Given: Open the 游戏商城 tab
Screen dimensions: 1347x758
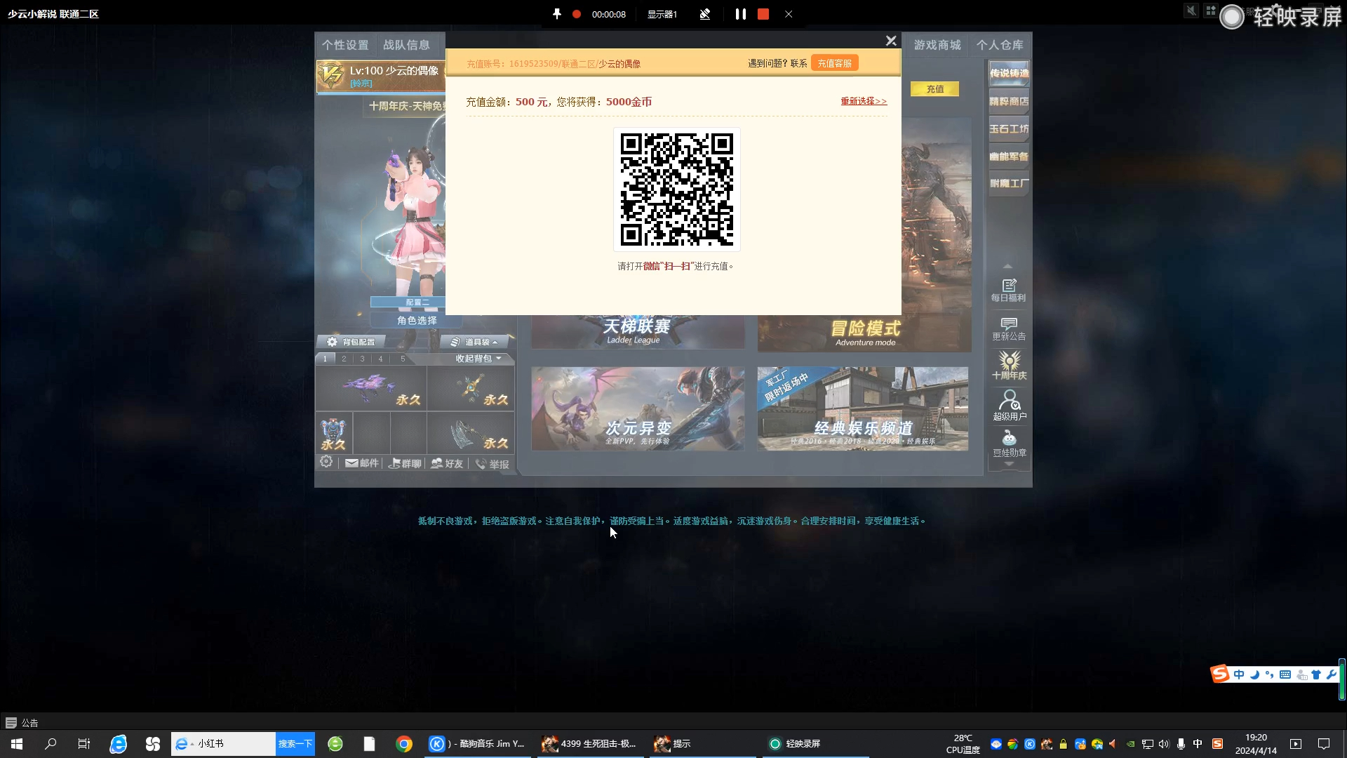Looking at the screenshot, I should point(937,45).
